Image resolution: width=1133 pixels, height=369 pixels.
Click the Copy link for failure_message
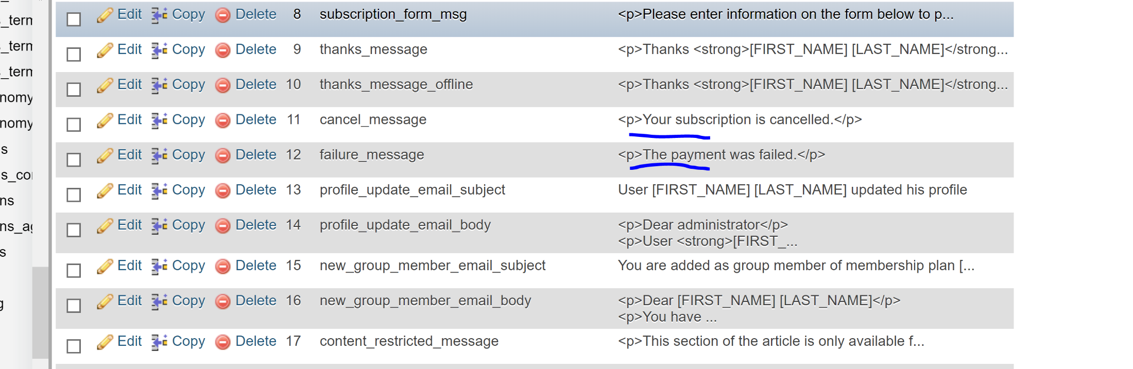(x=188, y=155)
